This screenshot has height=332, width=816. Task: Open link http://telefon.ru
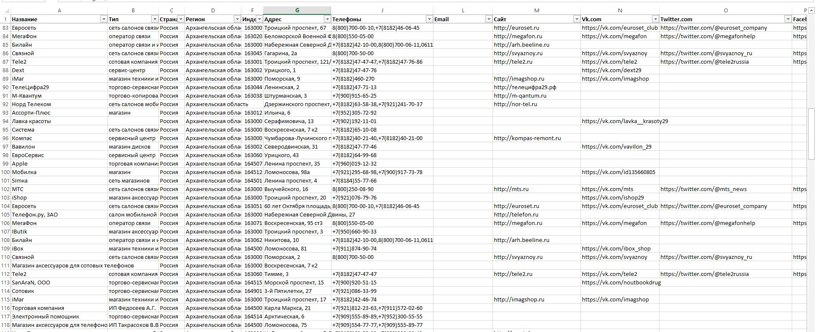516,214
